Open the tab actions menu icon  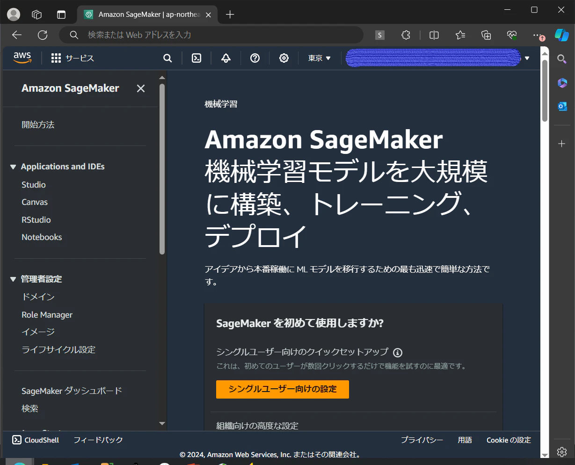37,15
